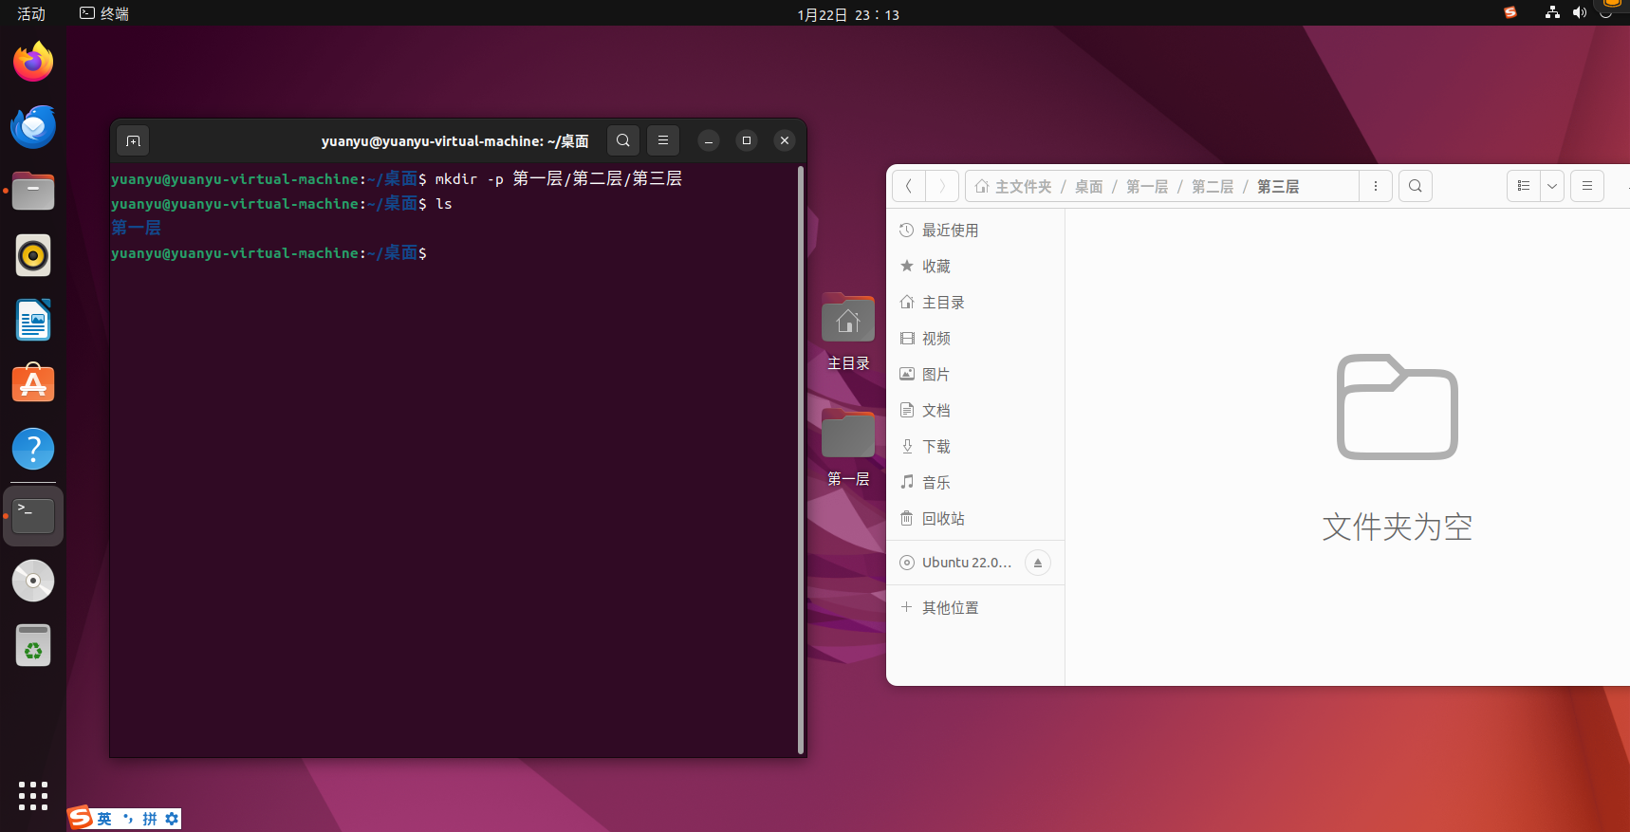This screenshot has width=1630, height=832.
Task: Open the file manager main menu
Action: pos(1586,186)
